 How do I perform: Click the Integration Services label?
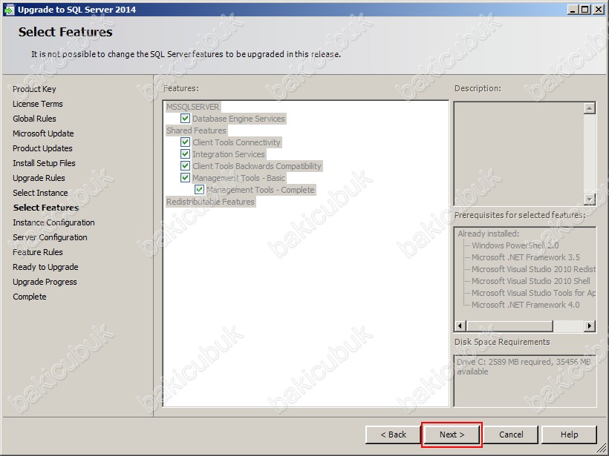coord(229,154)
